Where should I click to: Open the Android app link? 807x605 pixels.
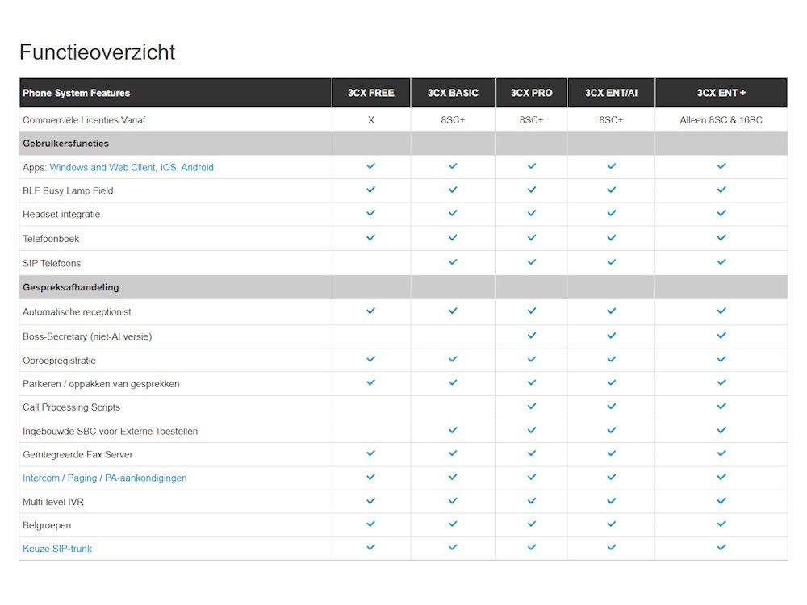[197, 167]
